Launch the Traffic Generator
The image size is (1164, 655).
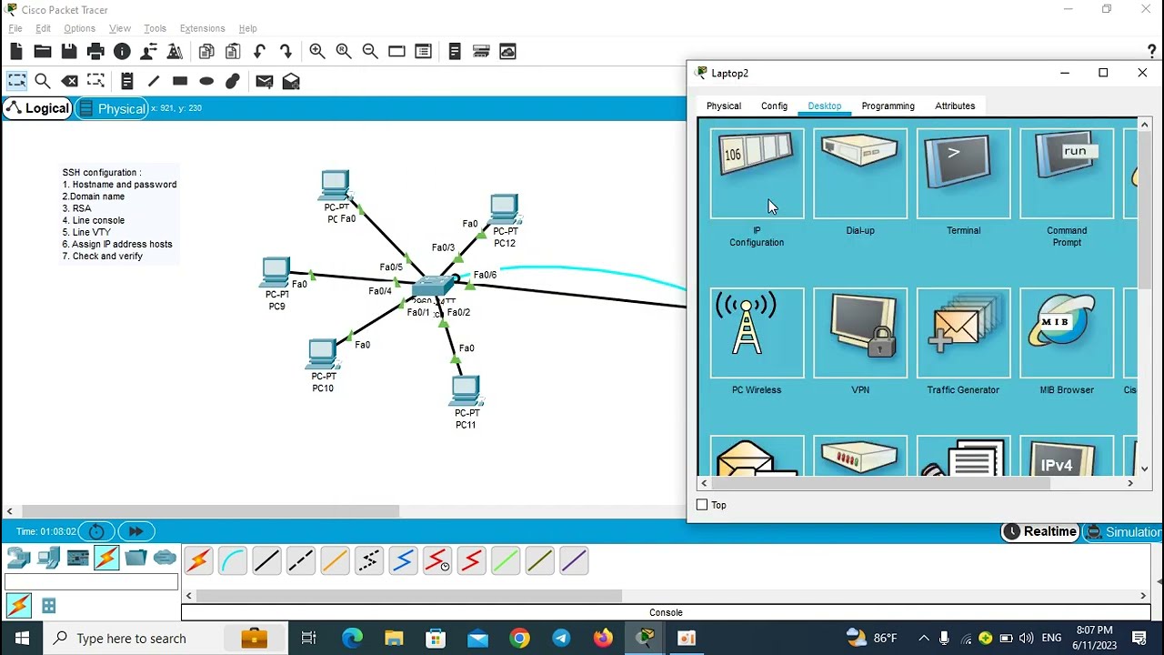(x=963, y=333)
